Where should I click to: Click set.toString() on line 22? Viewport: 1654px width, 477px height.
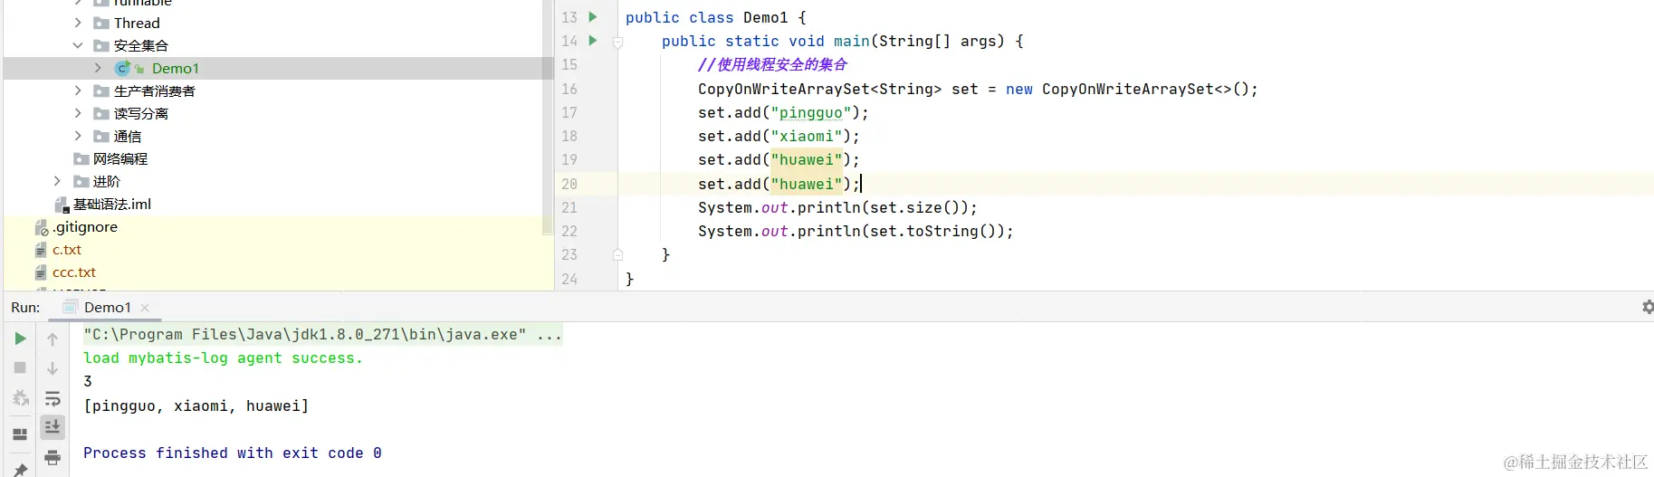(x=937, y=232)
